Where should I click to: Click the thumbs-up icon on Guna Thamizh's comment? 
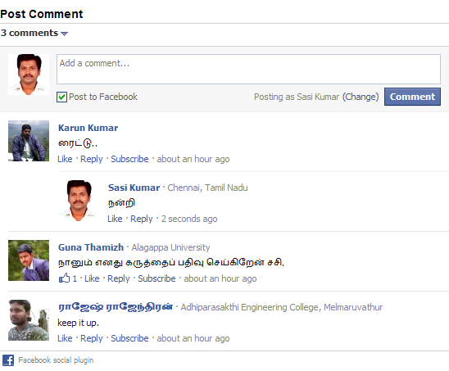[65, 278]
